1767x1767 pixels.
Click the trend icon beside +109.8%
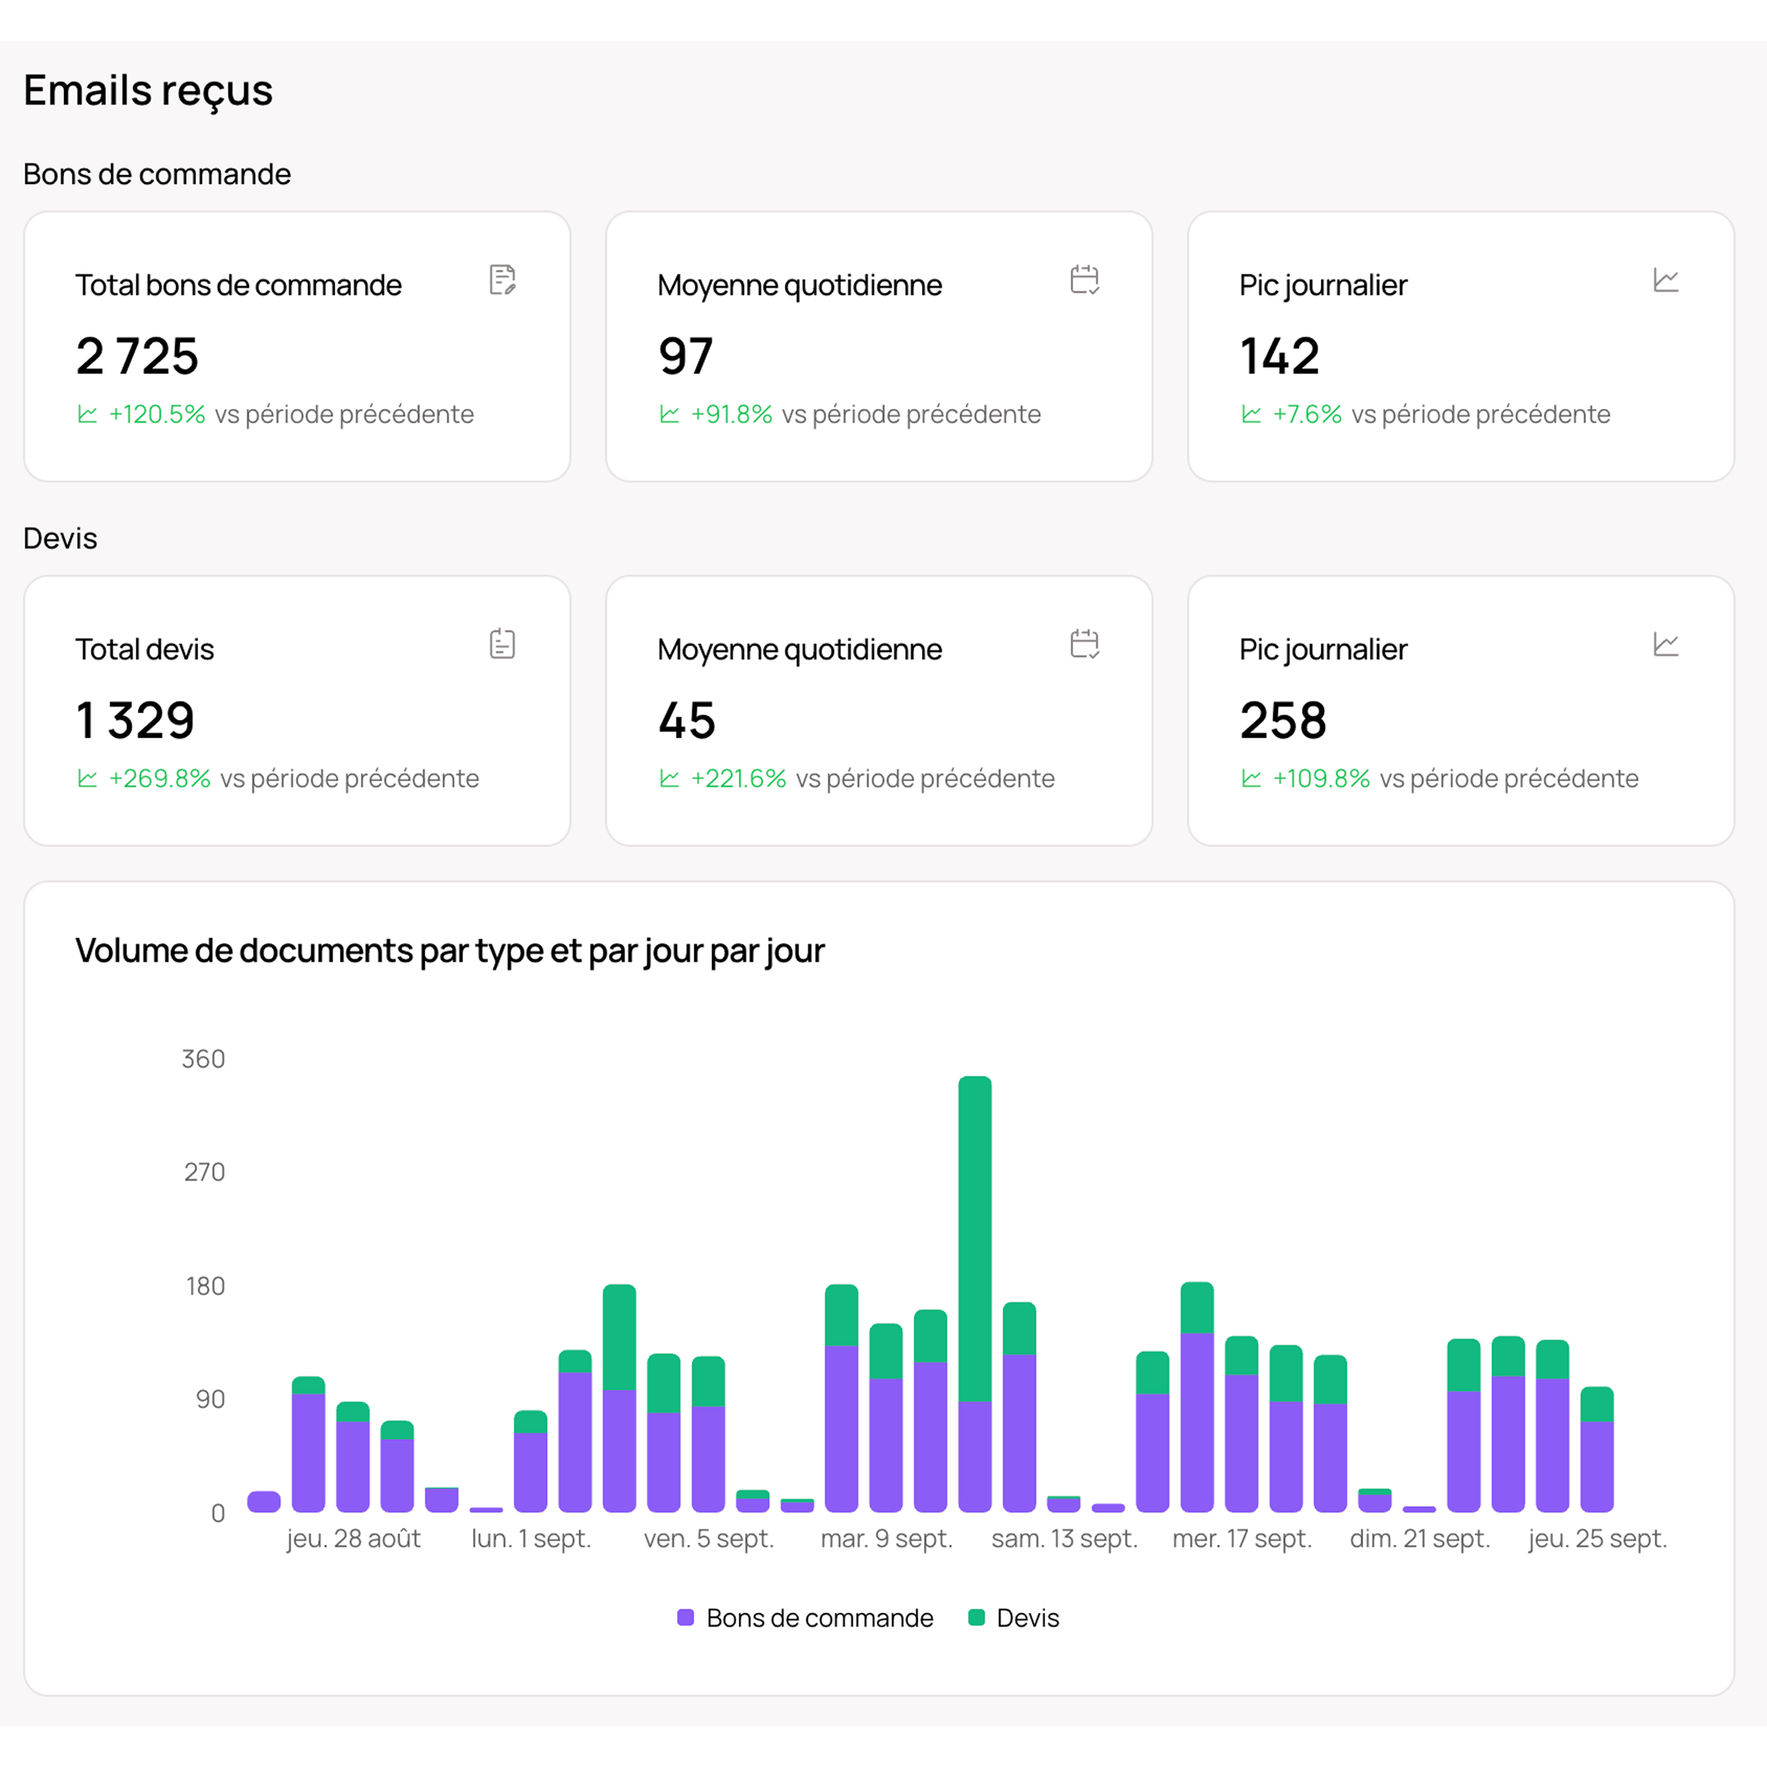[1251, 778]
